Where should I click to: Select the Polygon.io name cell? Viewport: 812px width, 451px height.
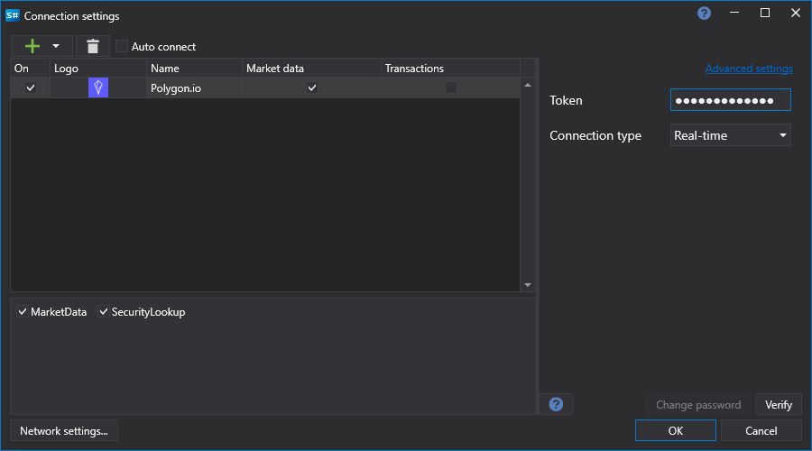(194, 88)
